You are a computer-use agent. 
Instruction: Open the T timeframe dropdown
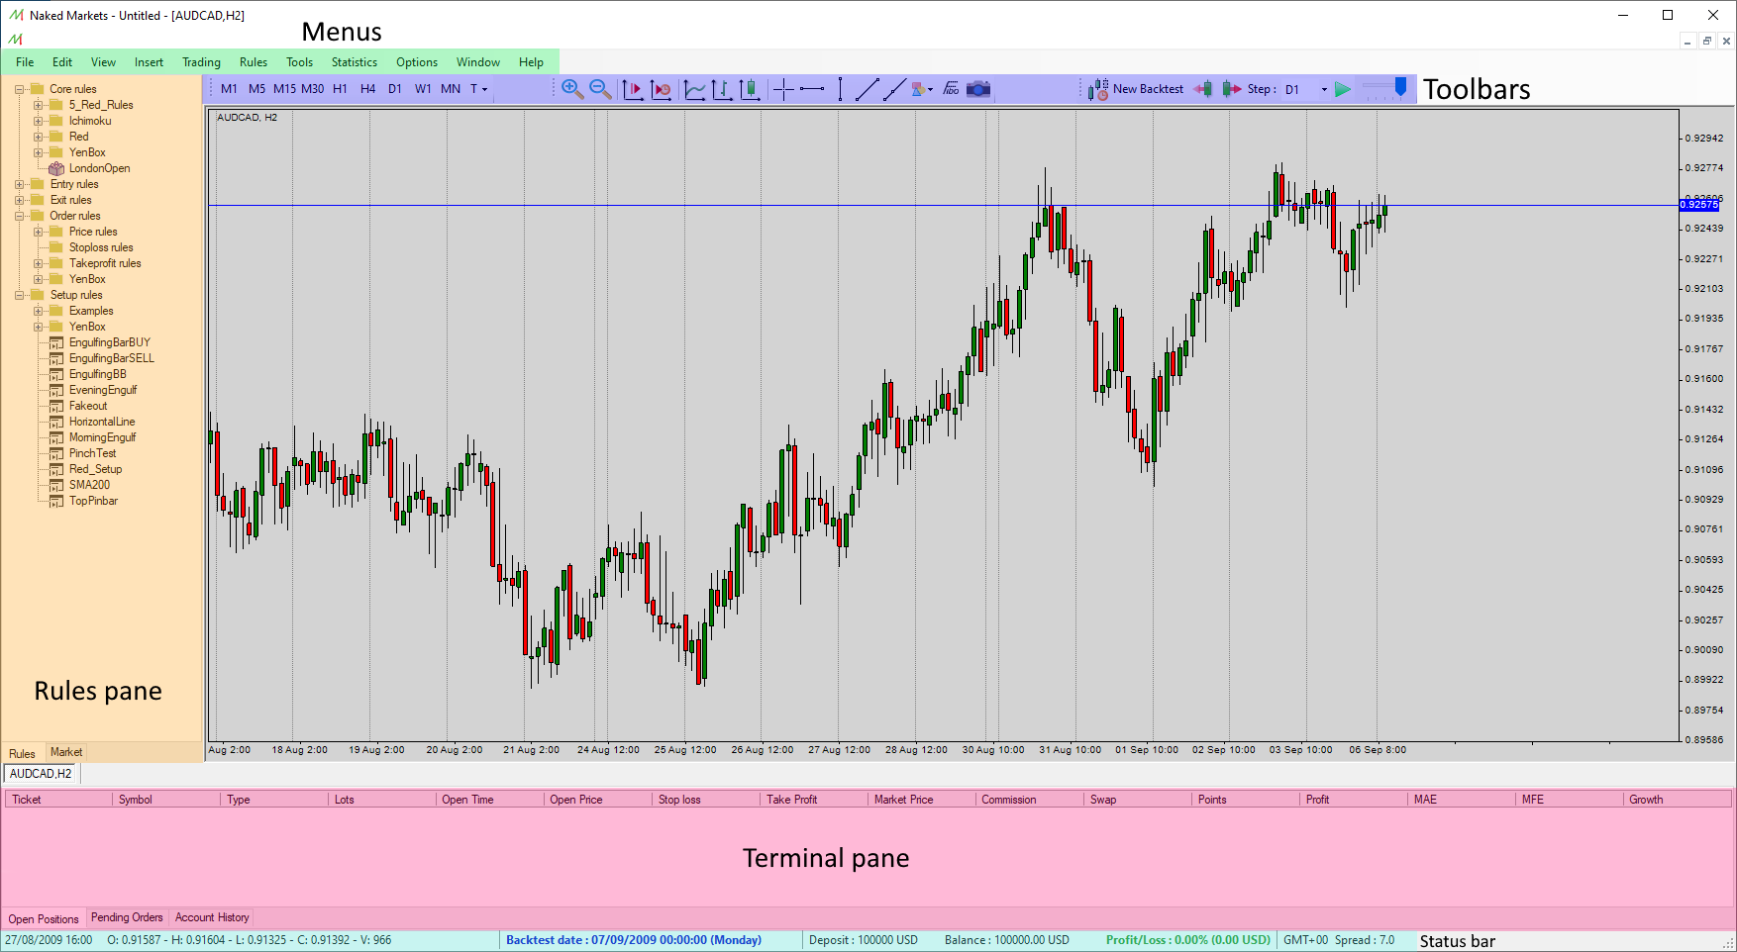pos(478,89)
